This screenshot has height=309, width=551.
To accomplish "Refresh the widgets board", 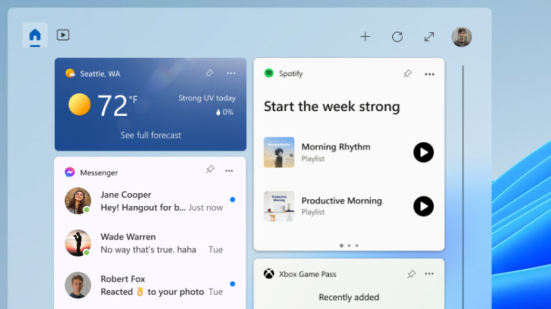I will click(397, 37).
